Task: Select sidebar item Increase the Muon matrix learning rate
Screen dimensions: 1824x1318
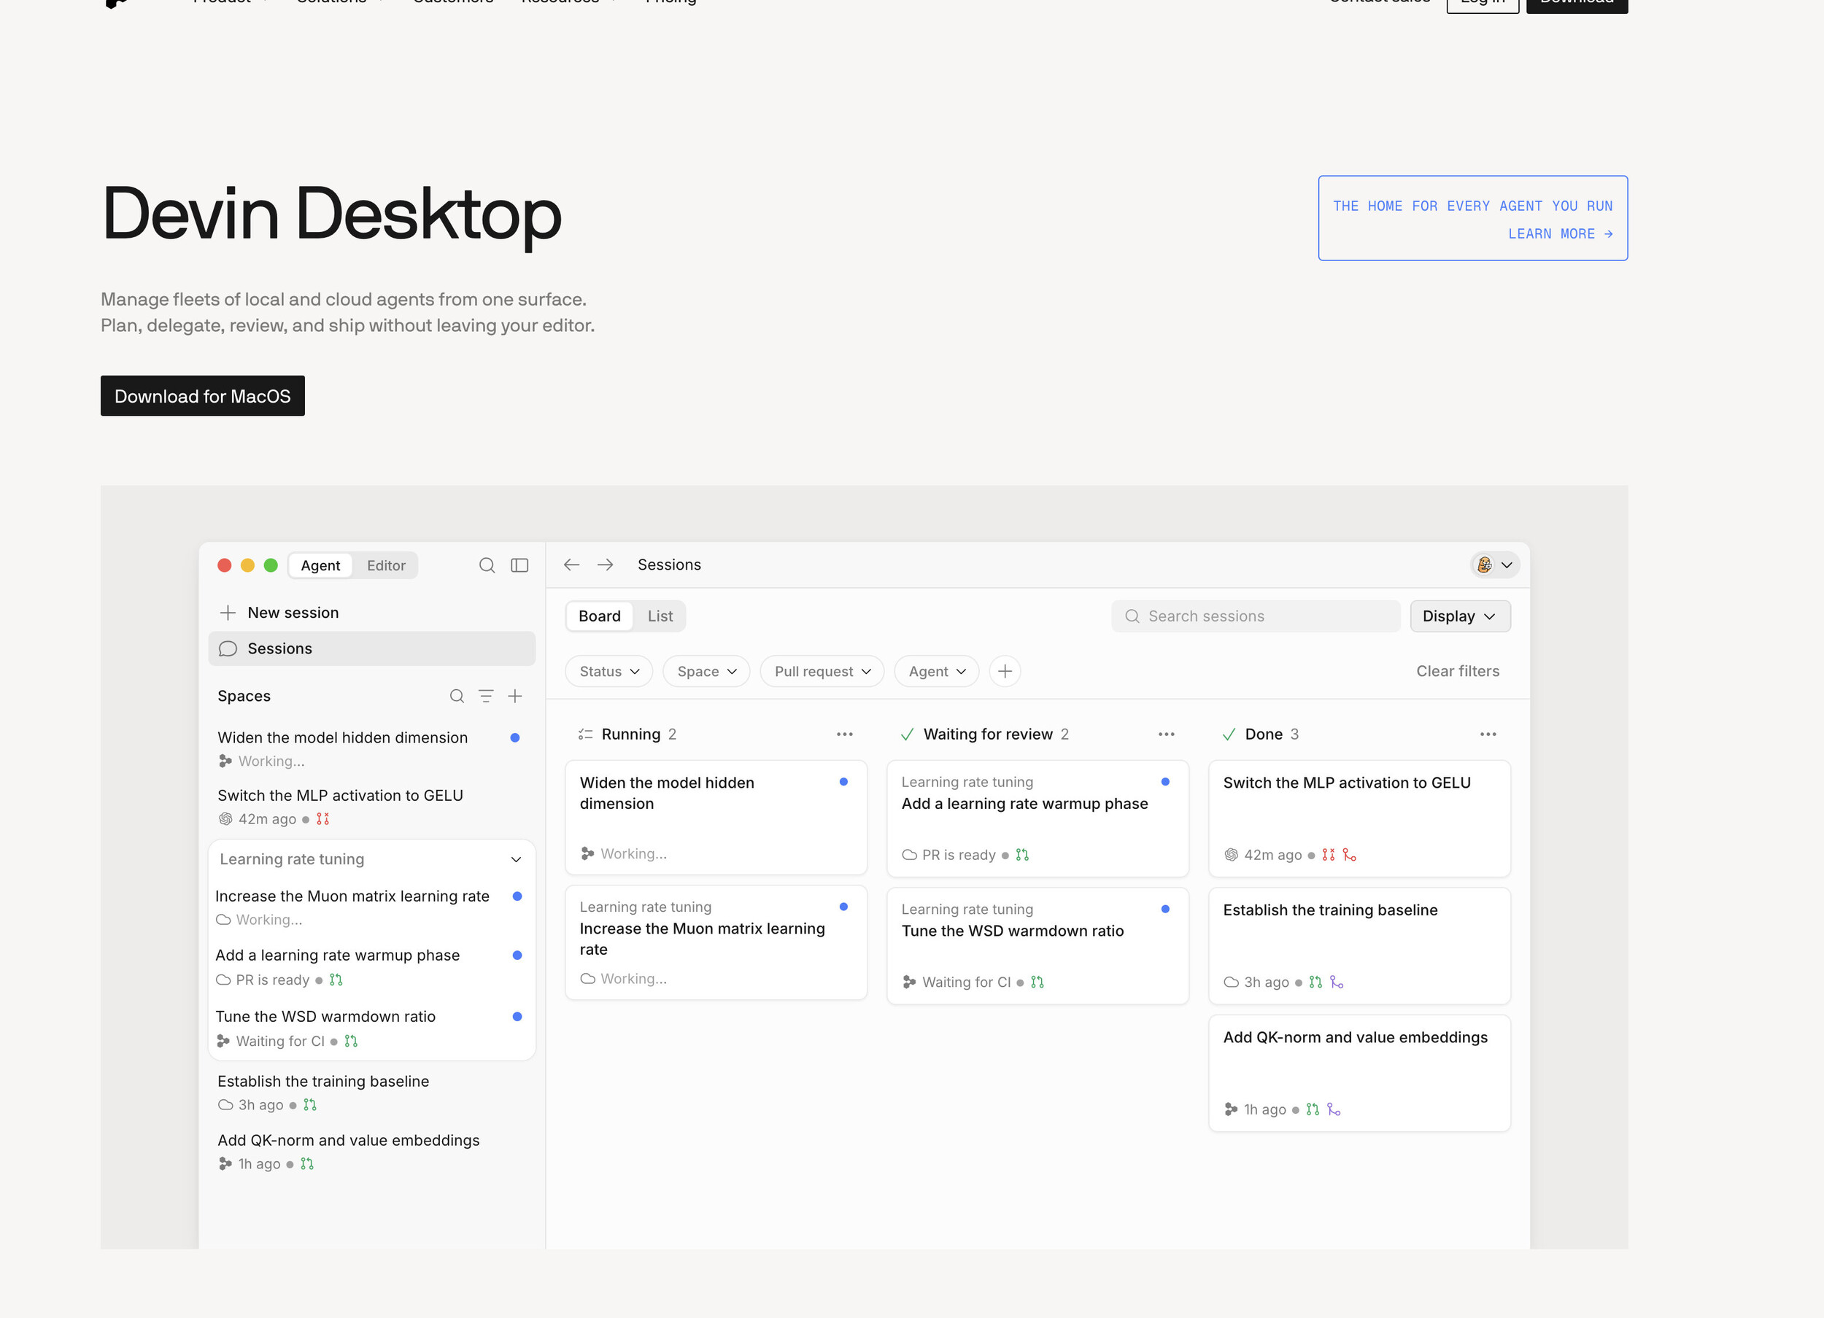Action: [370, 907]
